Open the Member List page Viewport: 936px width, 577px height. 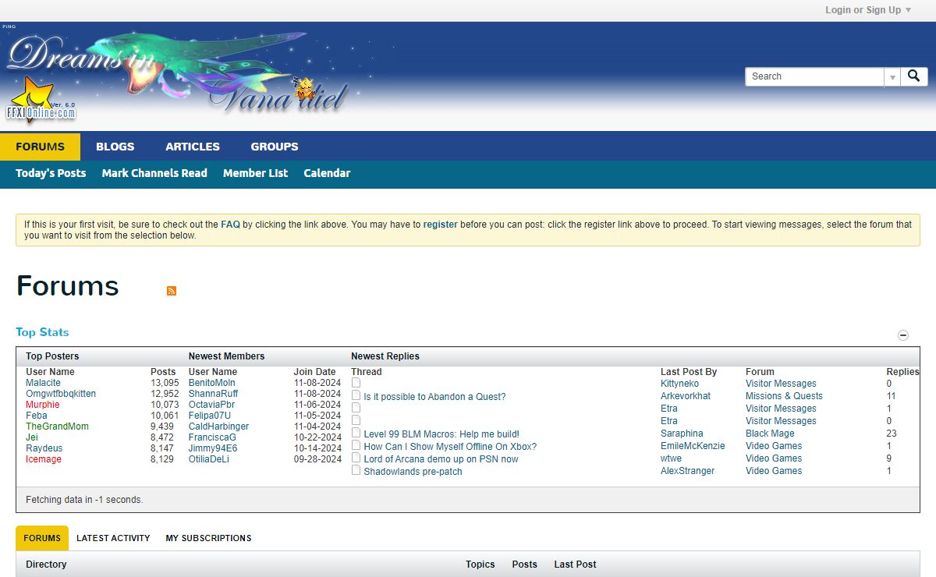pos(255,173)
